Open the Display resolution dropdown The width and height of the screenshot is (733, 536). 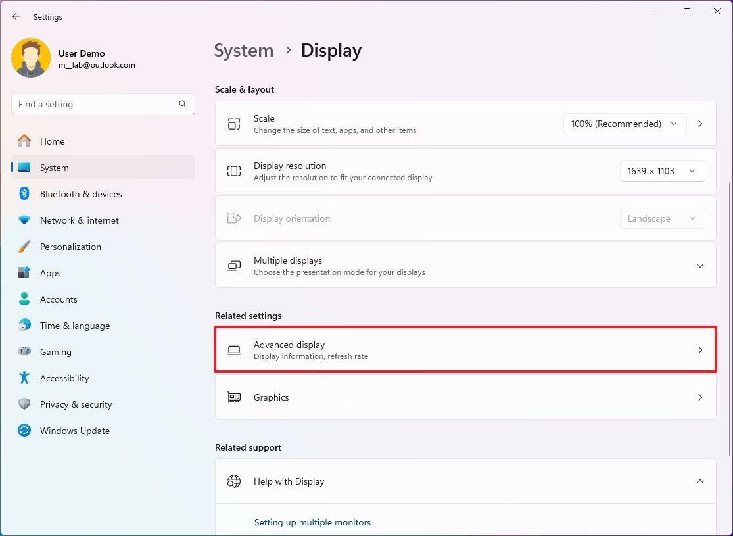pyautogui.click(x=661, y=171)
